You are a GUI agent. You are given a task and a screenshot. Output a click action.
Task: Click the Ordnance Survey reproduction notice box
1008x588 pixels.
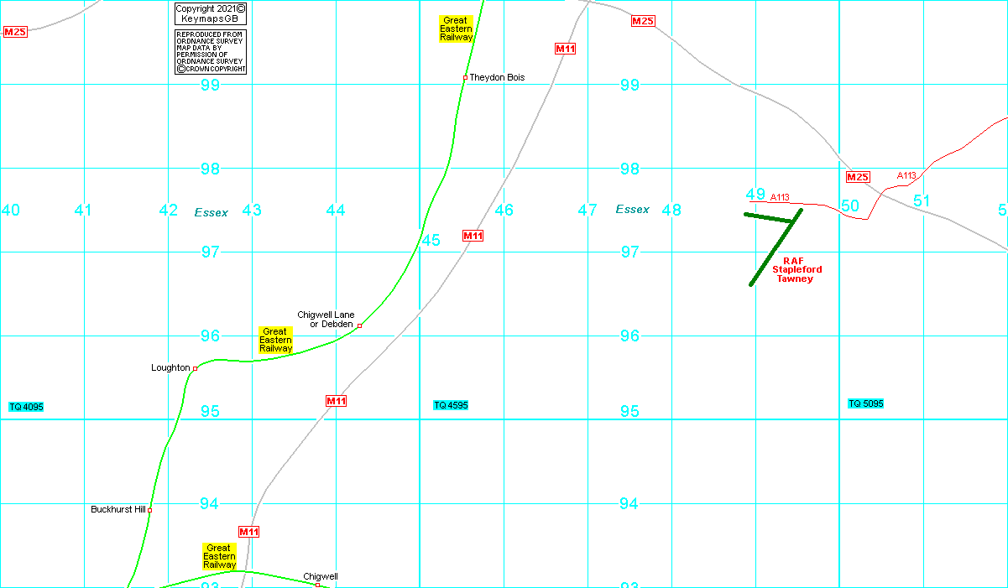[x=211, y=52]
